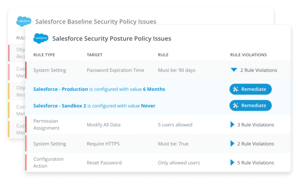Collapse the 2 Rule Violations for Password Expiration
299x180 pixels.
[x=234, y=70]
